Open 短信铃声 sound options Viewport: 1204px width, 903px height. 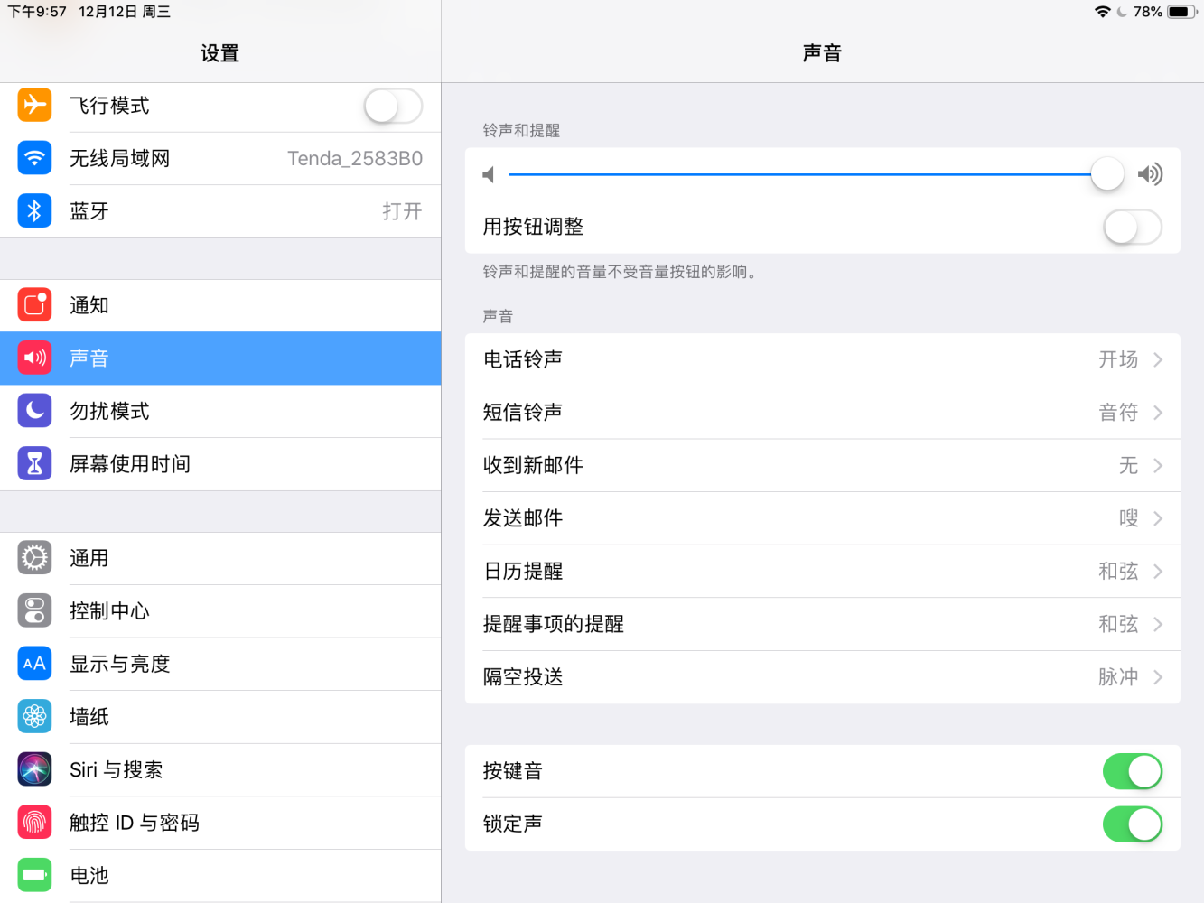click(x=822, y=412)
